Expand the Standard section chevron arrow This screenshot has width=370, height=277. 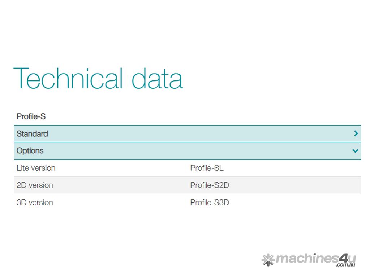pos(356,133)
